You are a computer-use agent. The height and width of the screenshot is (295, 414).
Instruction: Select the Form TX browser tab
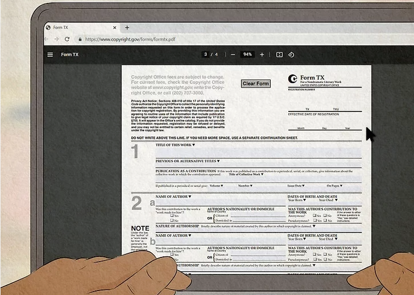click(x=82, y=27)
